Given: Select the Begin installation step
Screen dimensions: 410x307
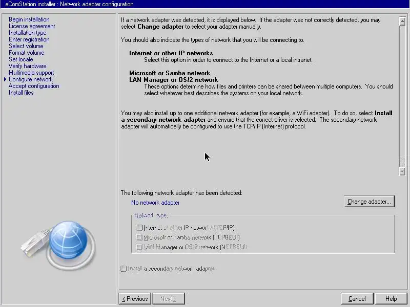Looking at the screenshot, I should point(29,19).
